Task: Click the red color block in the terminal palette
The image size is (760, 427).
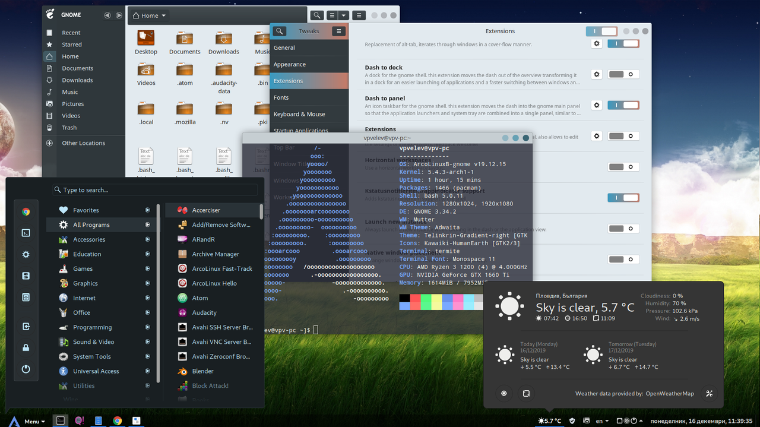Action: tap(415, 298)
